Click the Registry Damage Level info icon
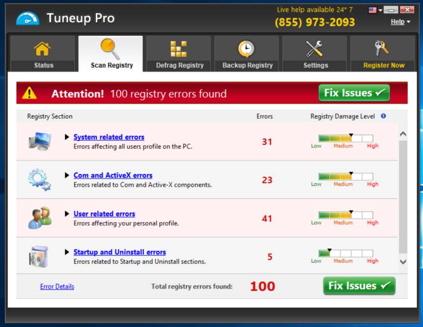 (x=383, y=116)
